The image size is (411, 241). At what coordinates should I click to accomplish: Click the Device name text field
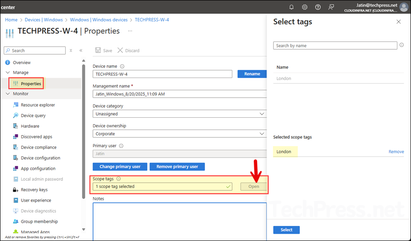(162, 74)
